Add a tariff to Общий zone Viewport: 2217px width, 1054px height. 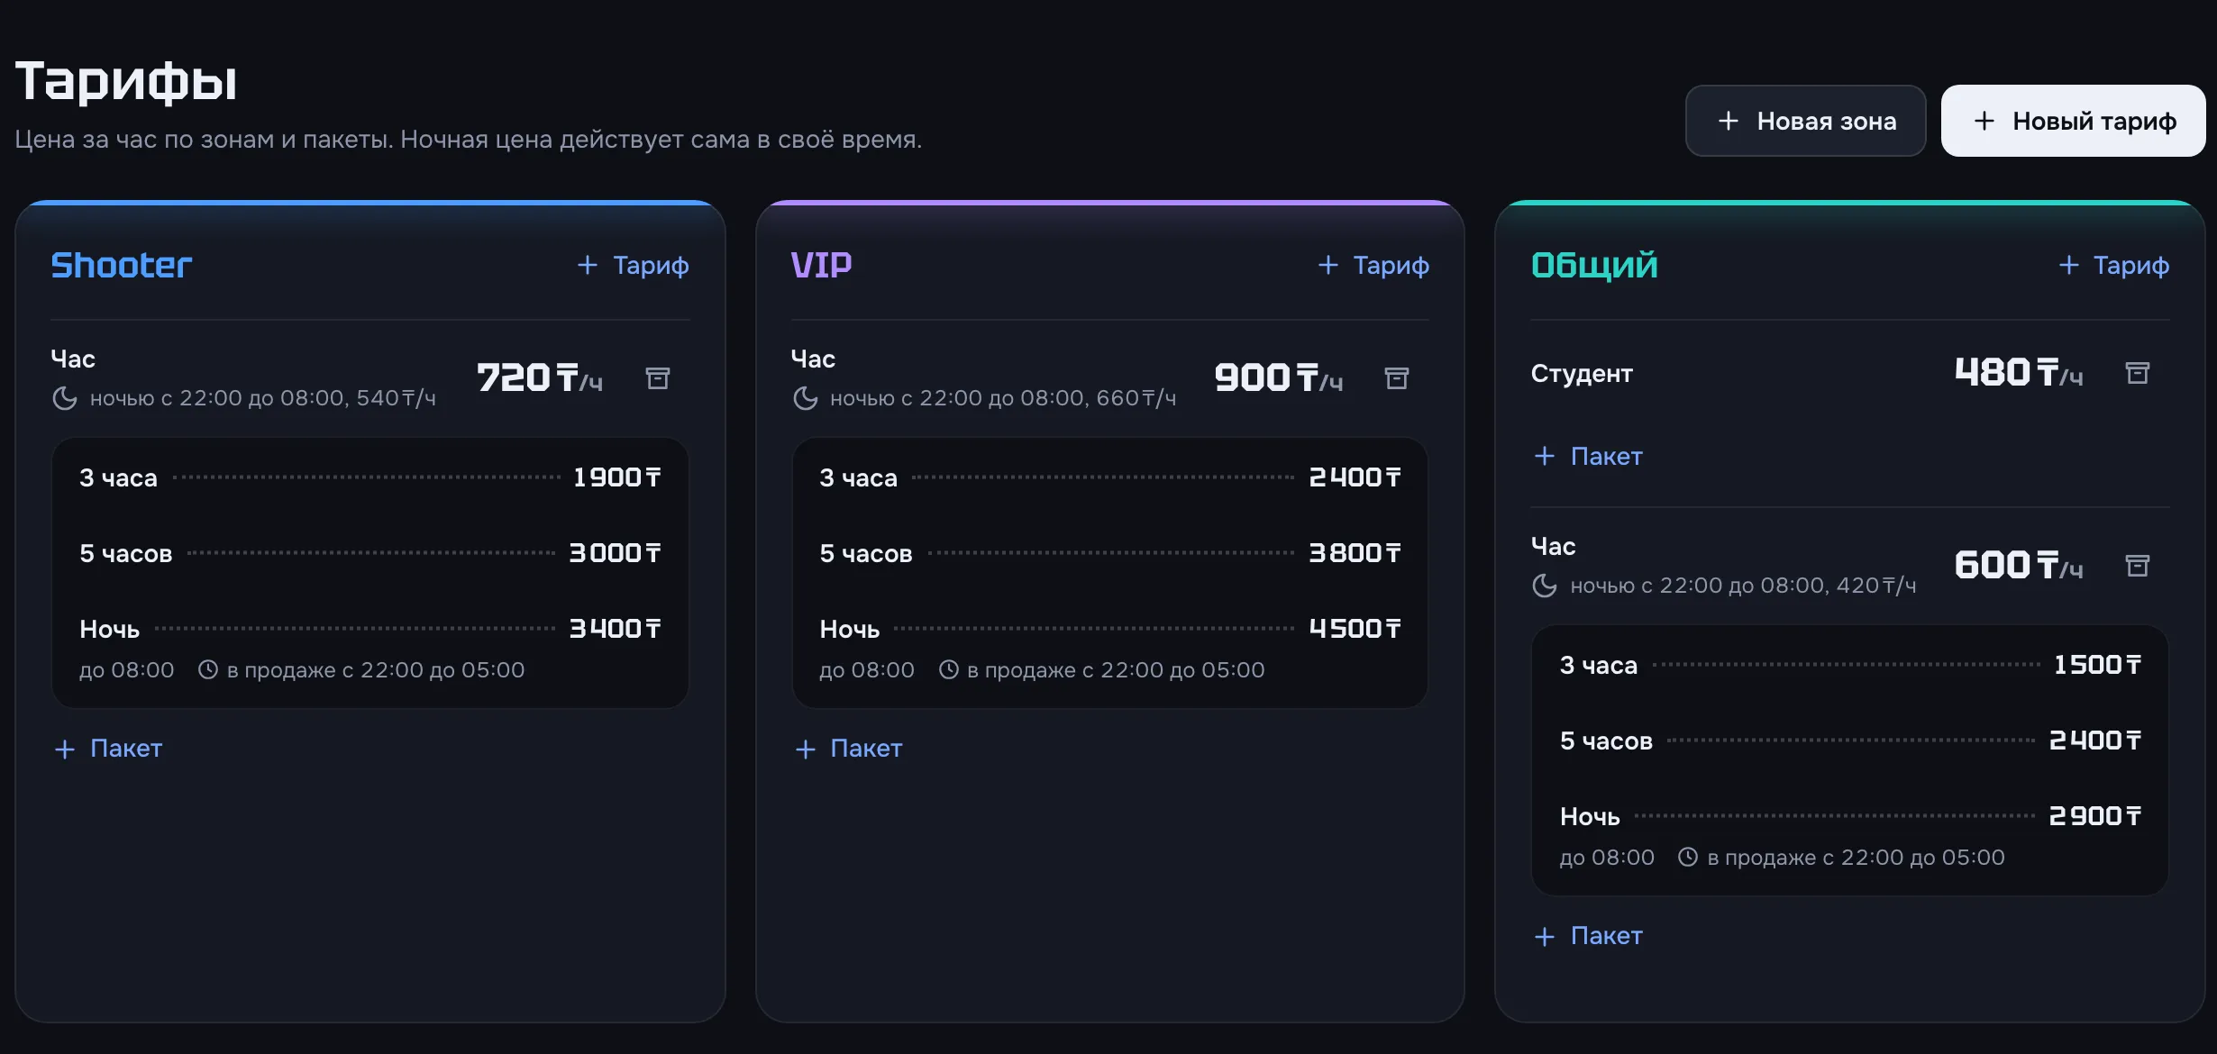[2113, 265]
